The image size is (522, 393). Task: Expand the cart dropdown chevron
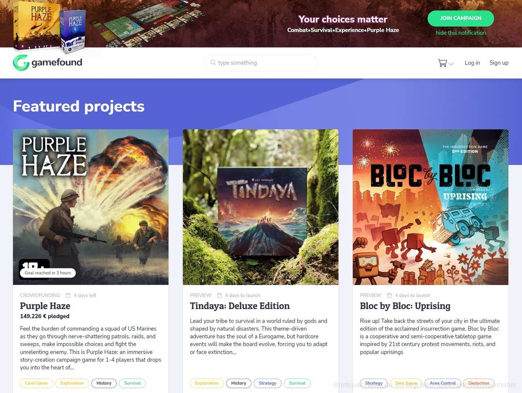(452, 64)
